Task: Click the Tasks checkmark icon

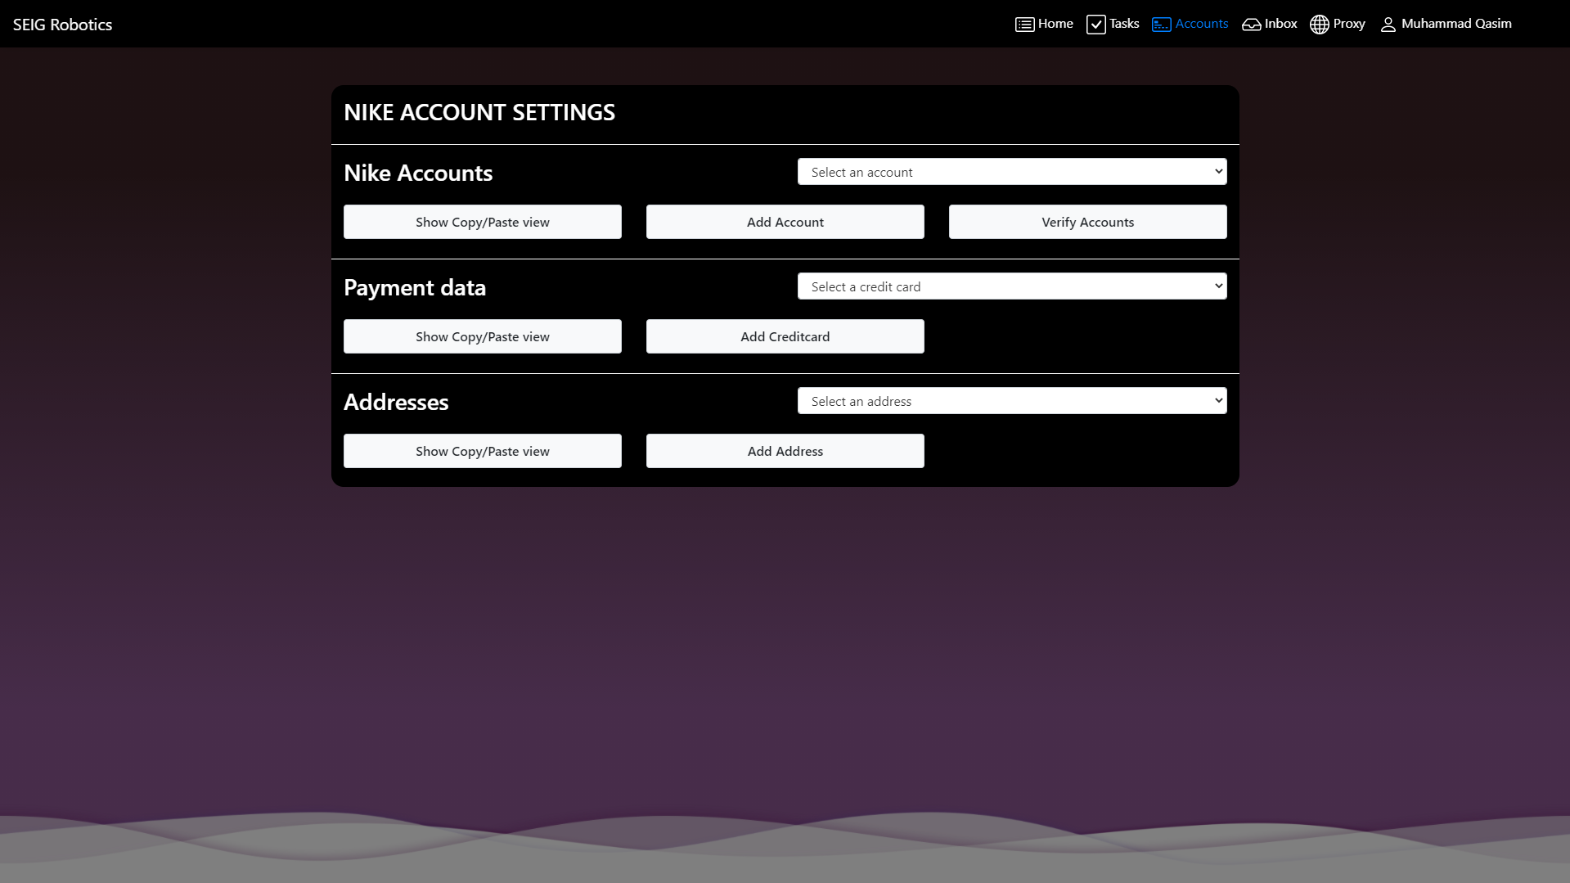Action: pyautogui.click(x=1095, y=25)
